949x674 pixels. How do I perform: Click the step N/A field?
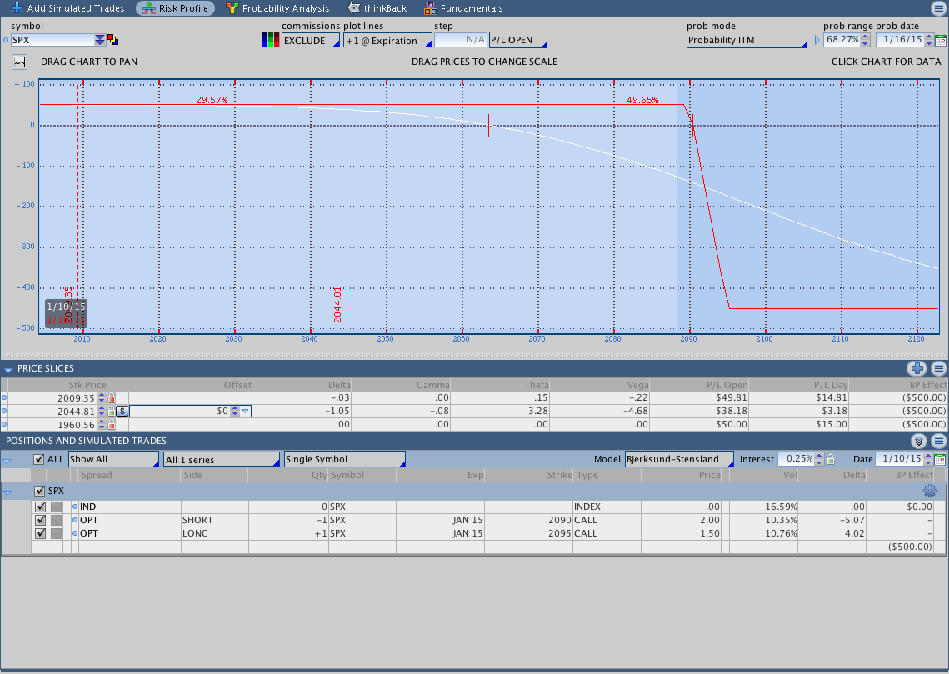(x=461, y=40)
